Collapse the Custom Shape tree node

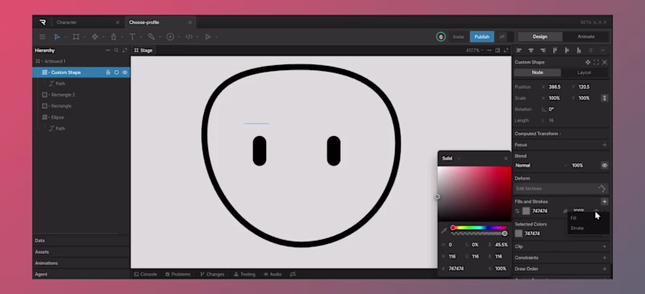49,72
